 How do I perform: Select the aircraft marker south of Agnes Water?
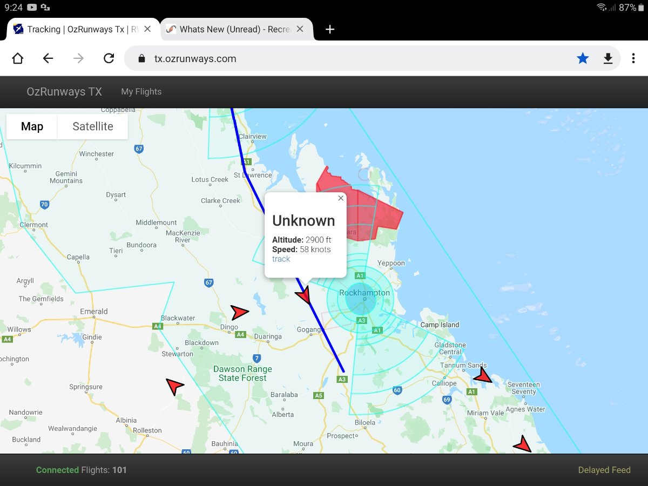tap(522, 444)
